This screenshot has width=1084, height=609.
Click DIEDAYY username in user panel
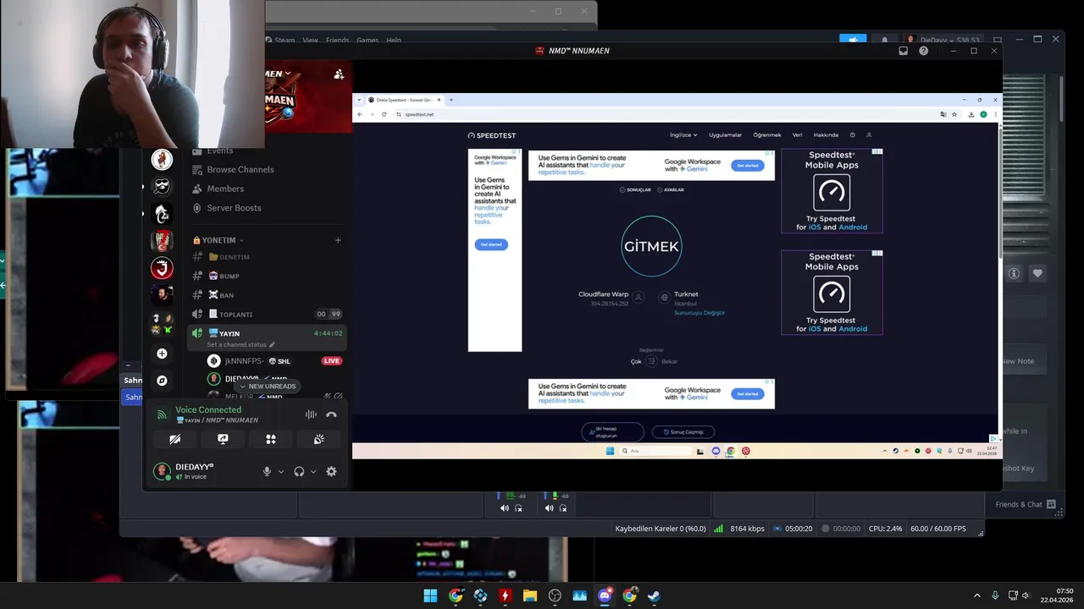click(194, 467)
